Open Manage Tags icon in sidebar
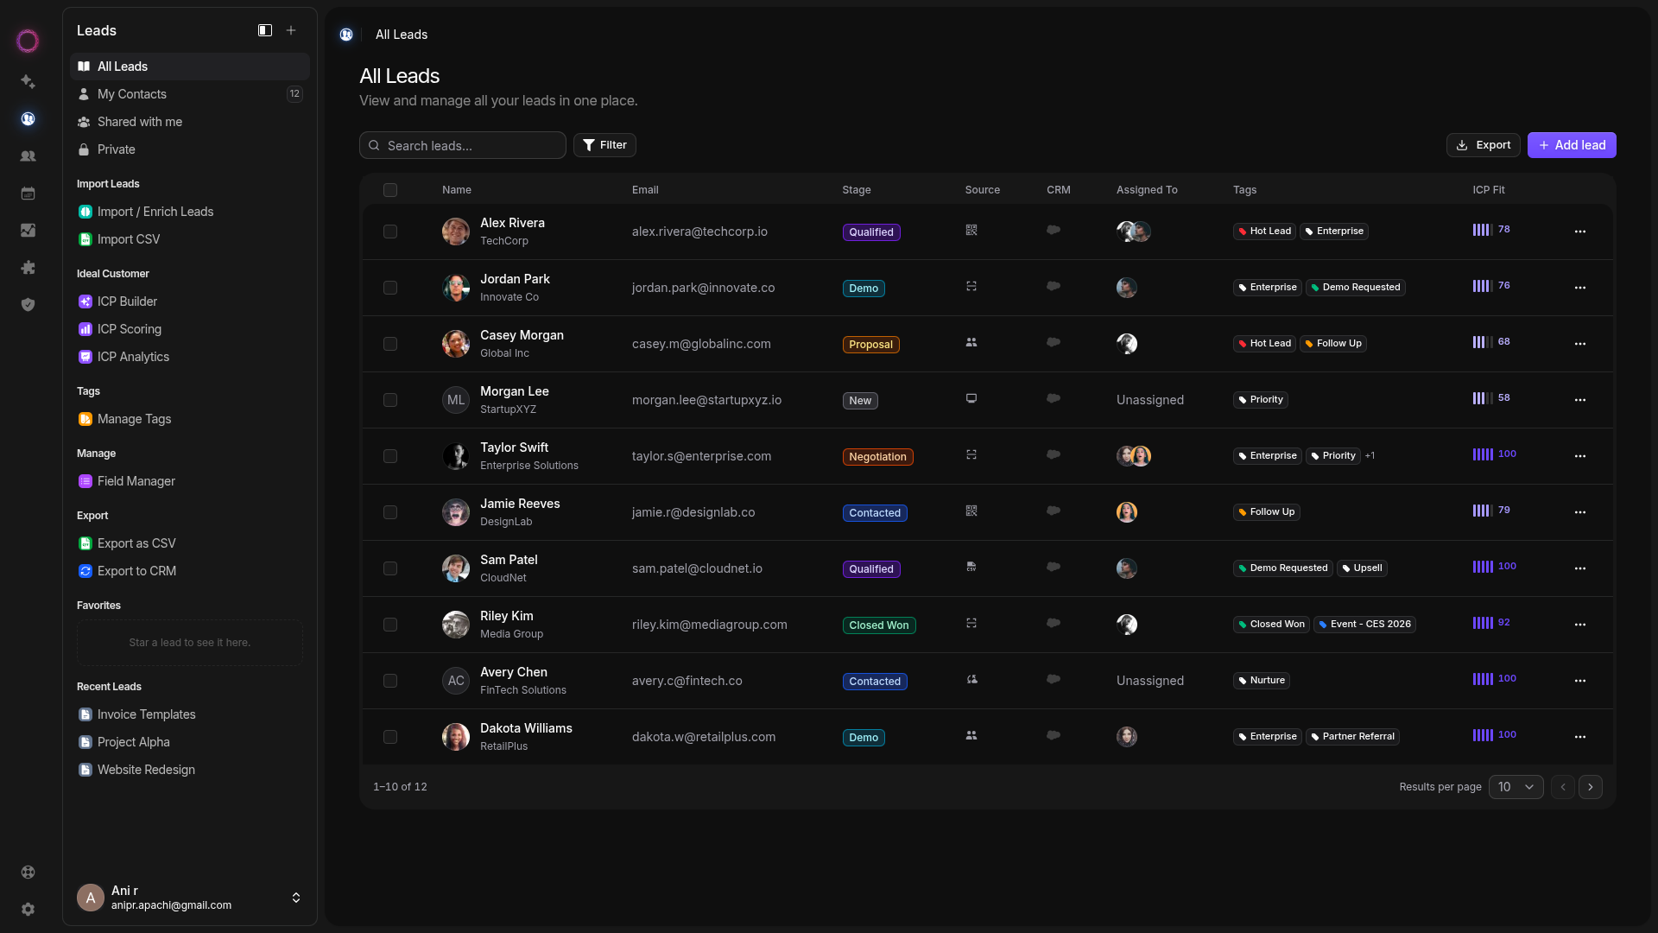 click(85, 419)
